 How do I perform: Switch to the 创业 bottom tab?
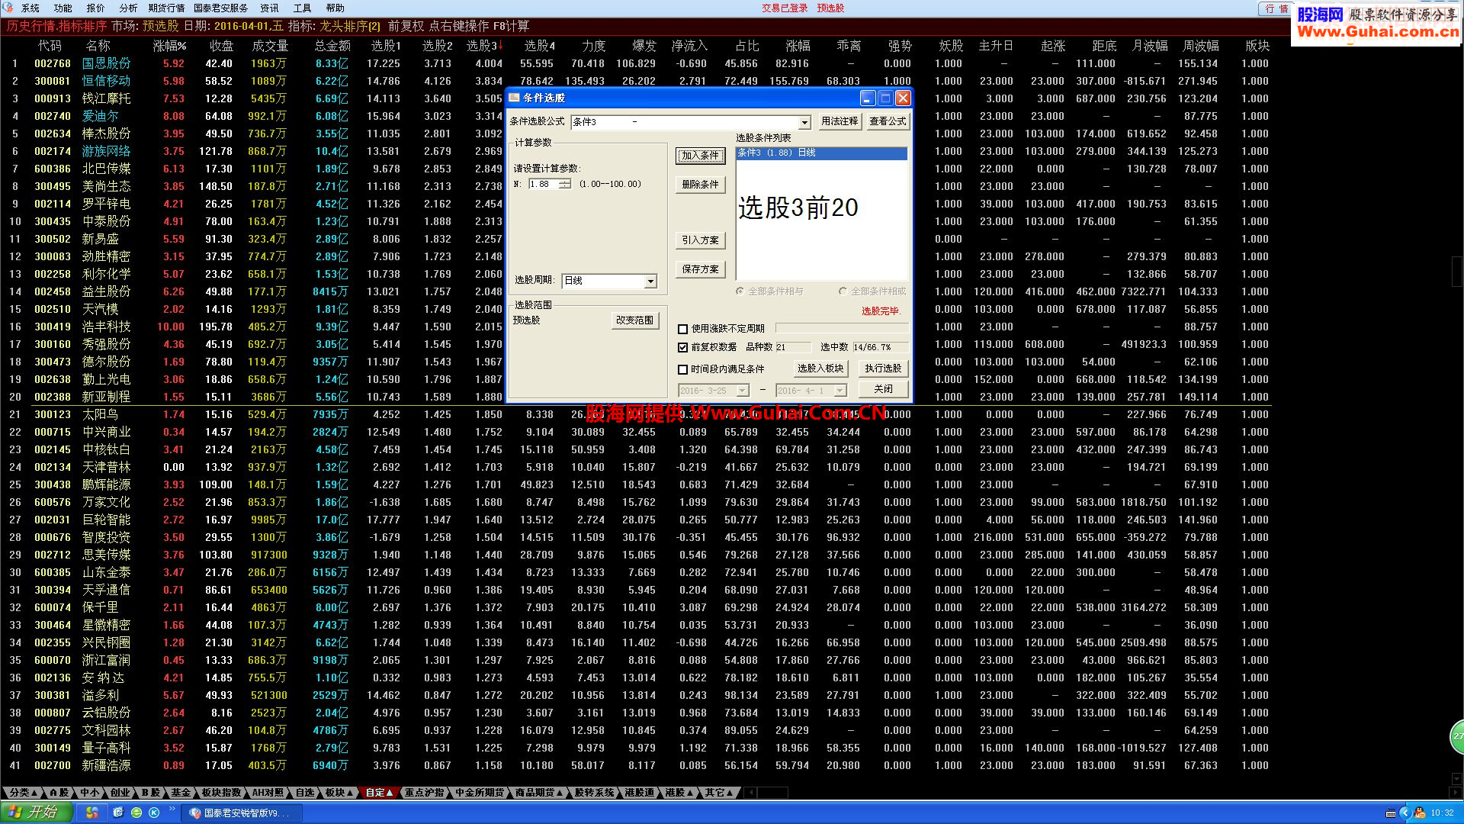coord(120,793)
